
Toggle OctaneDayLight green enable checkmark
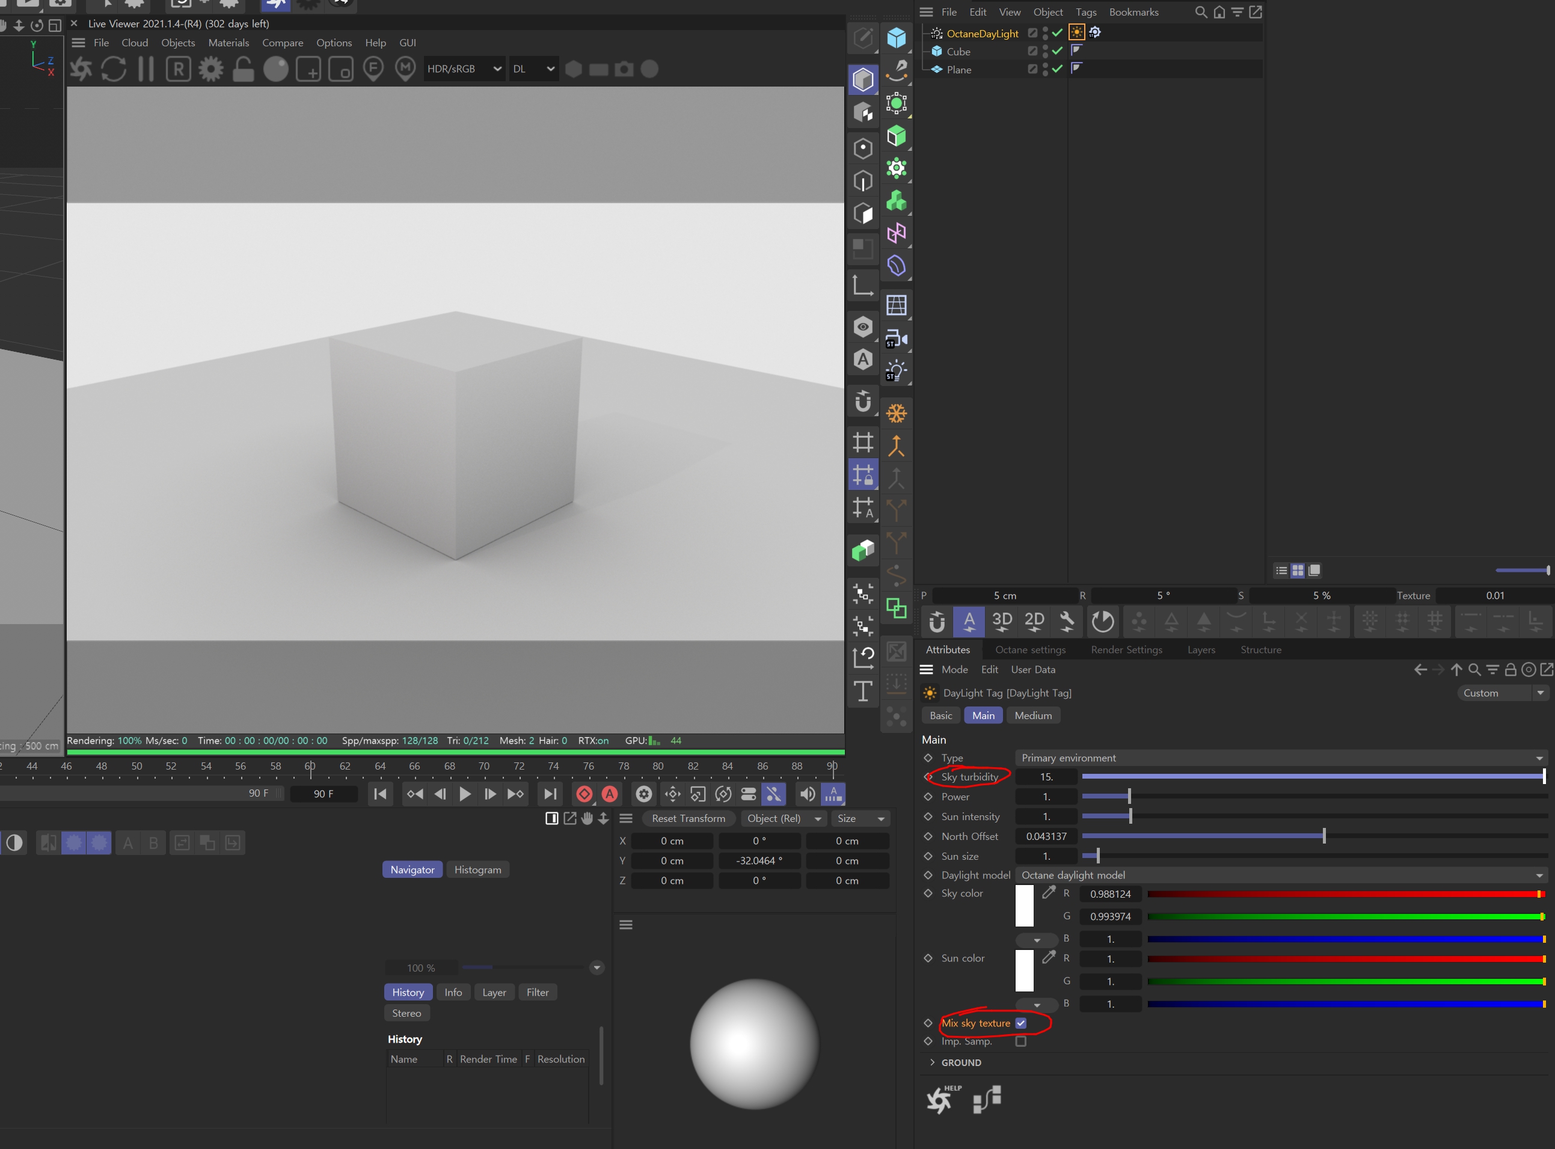1057,32
